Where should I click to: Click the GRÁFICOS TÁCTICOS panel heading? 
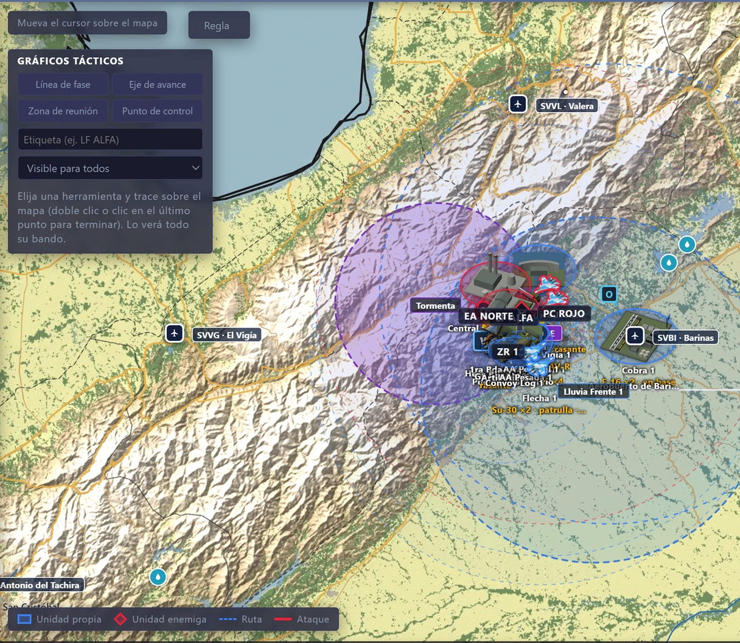click(x=71, y=61)
